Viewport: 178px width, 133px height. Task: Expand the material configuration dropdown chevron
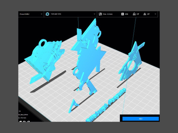point(95,14)
